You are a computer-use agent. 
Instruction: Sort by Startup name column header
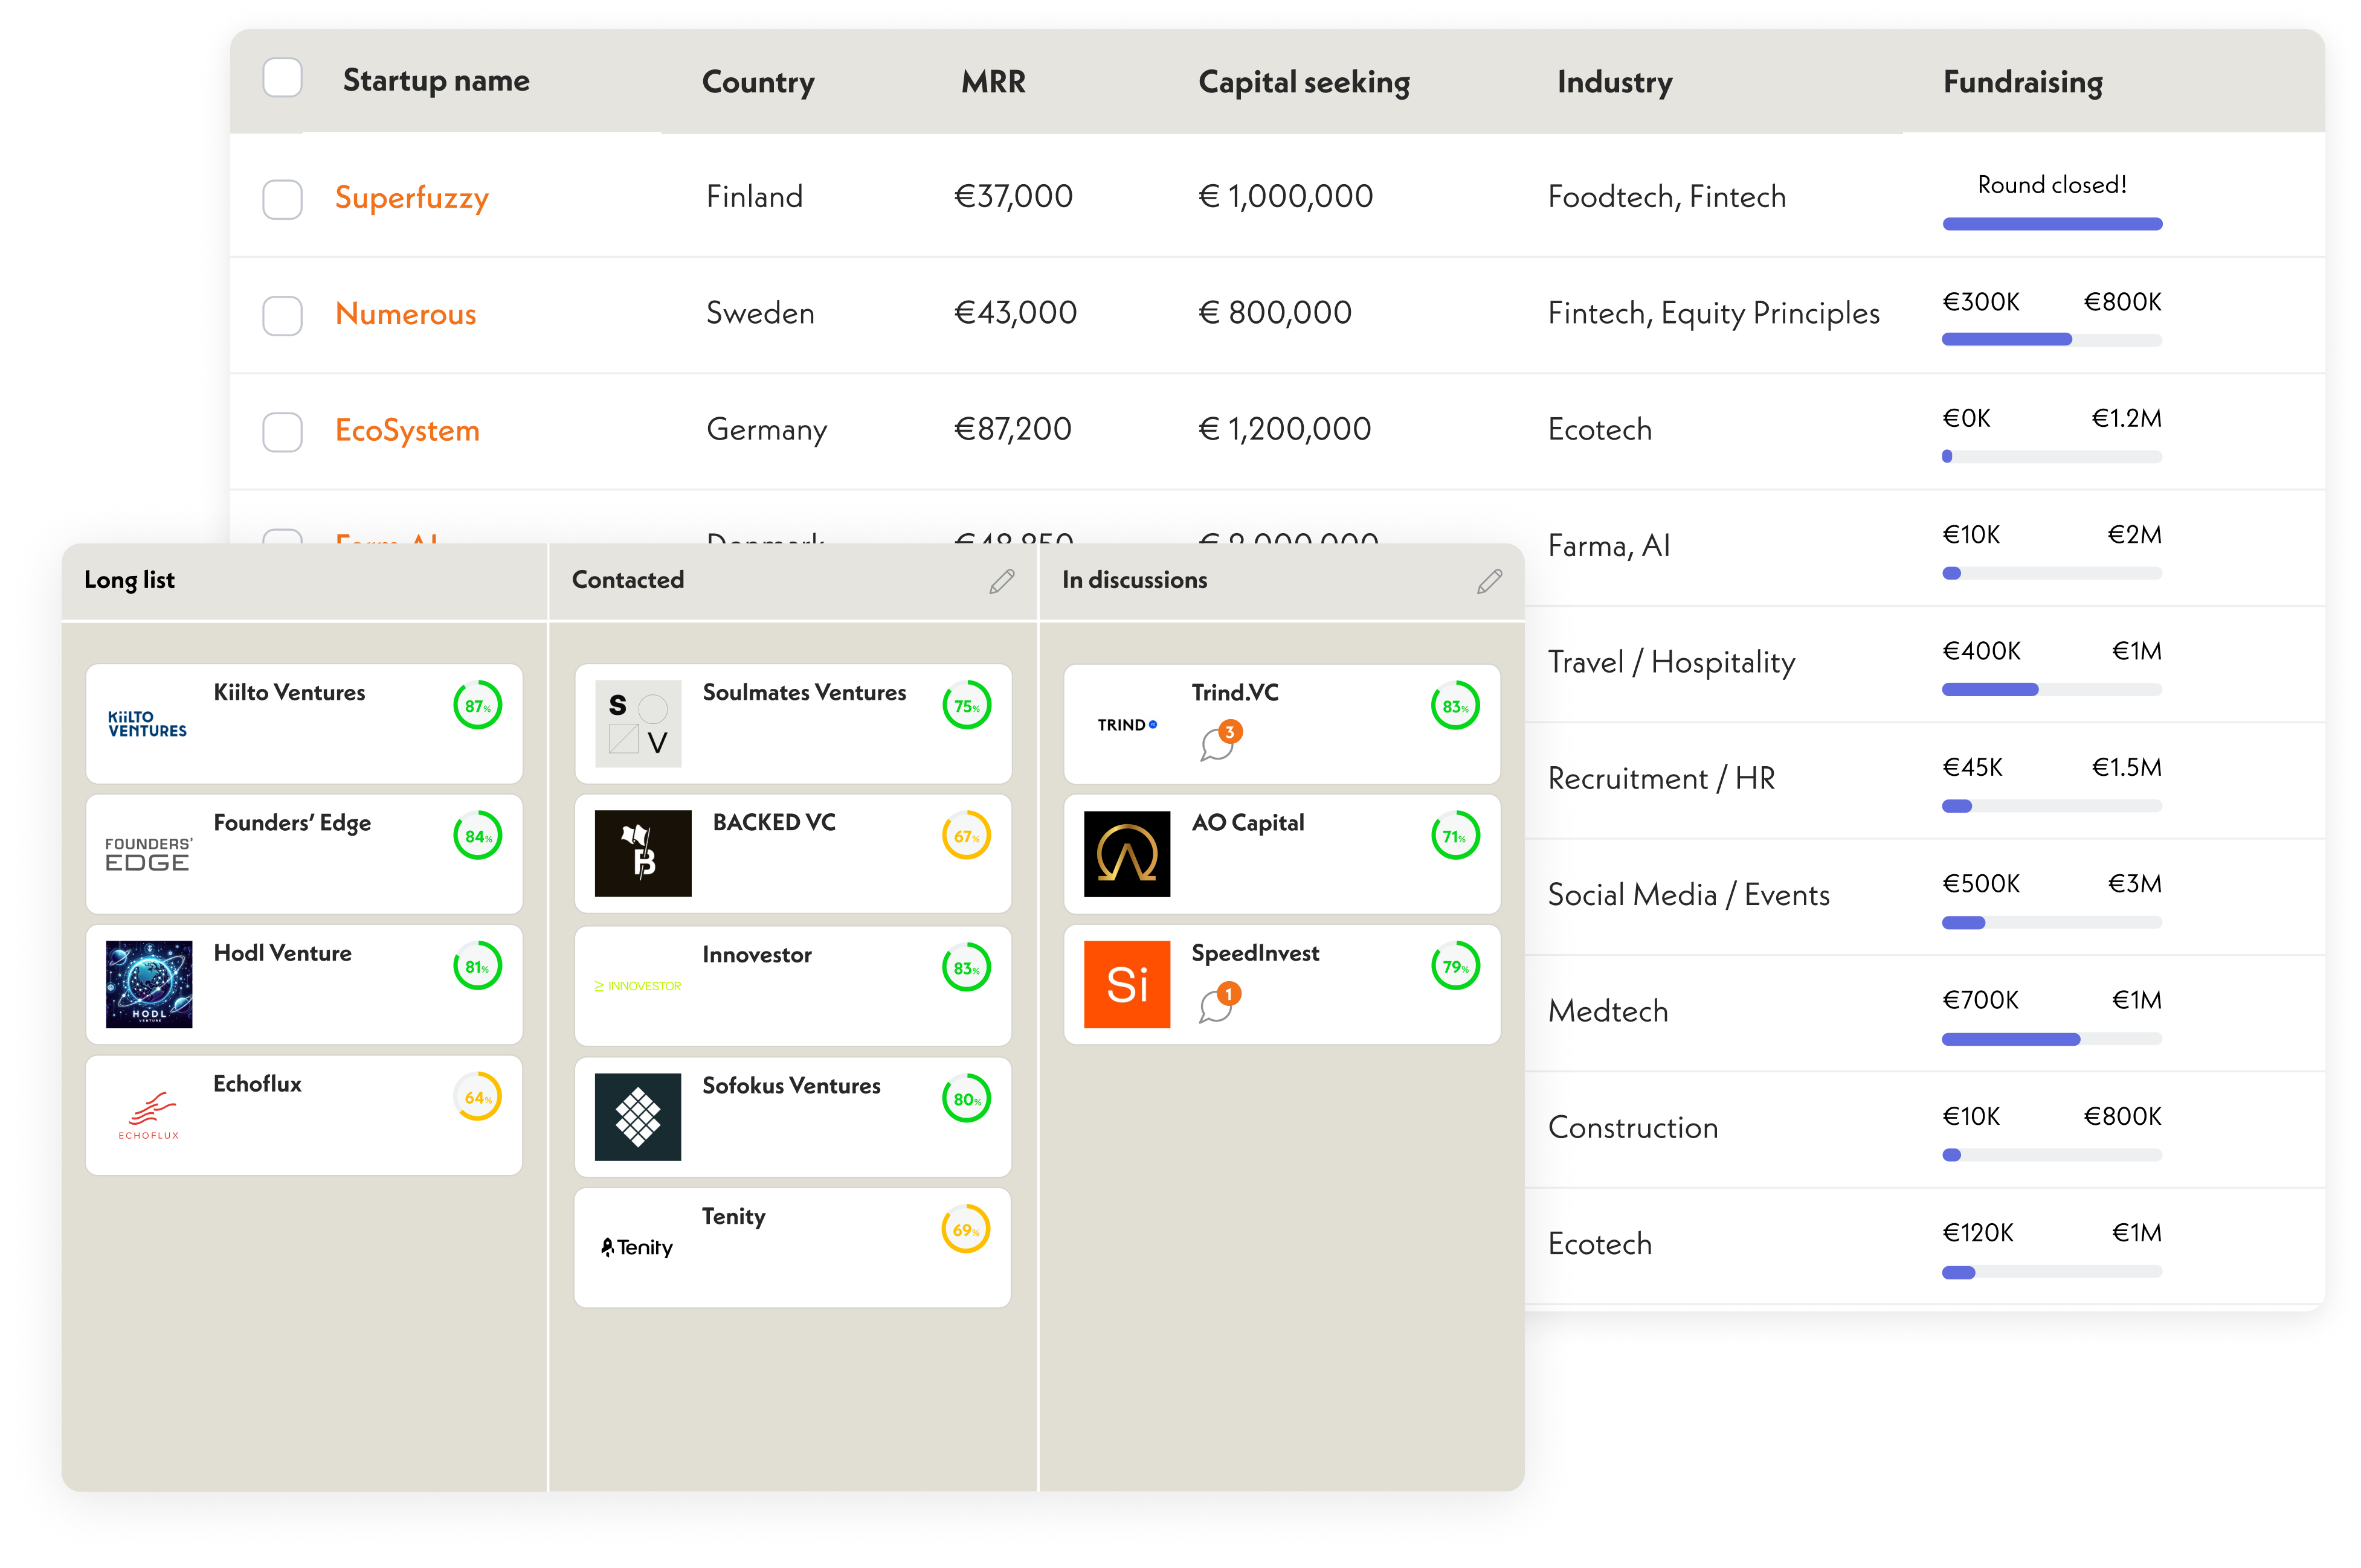click(436, 81)
